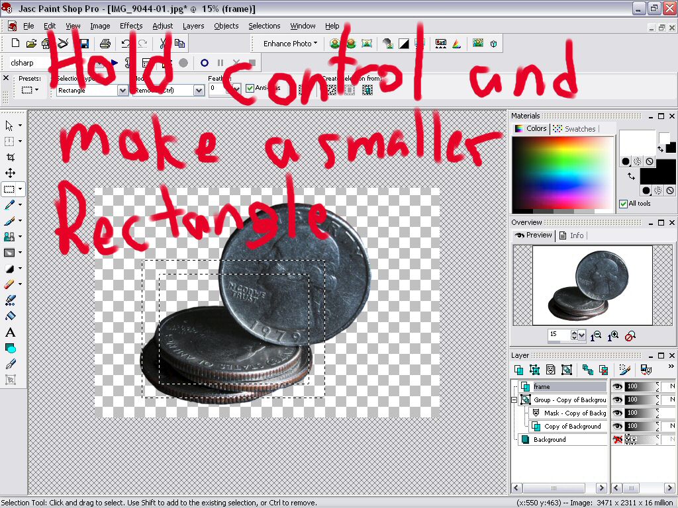Select the Flood Fill tool

pyautogui.click(x=9, y=316)
